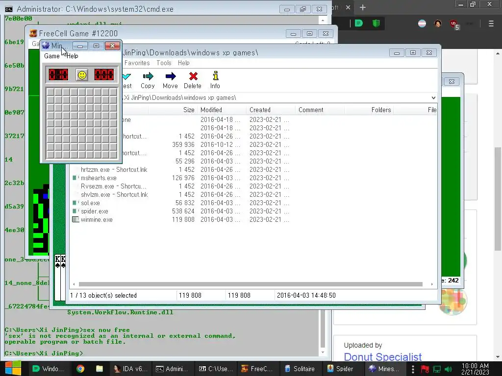The image size is (502, 376).
Task: Click the mshearts.exe file icon
Action: coord(75,178)
